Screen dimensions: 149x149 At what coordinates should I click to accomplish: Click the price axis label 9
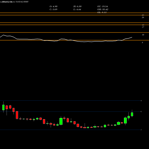pyautogui.click(x=141, y=101)
